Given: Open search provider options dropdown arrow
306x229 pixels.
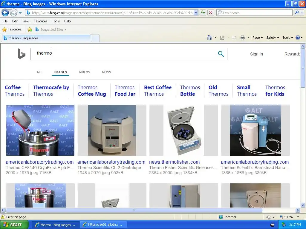Looking at the screenshot, I should point(302,13).
